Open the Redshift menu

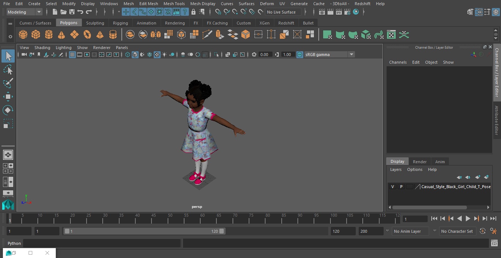pos(362,4)
